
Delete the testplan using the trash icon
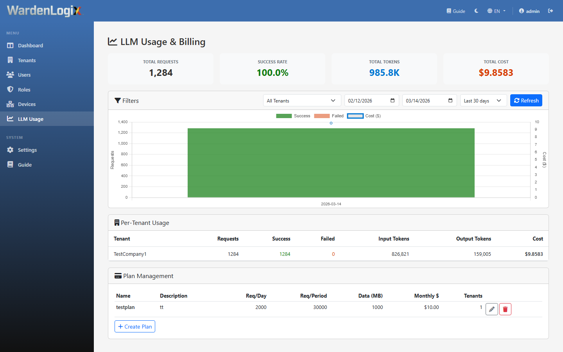[x=505, y=309]
